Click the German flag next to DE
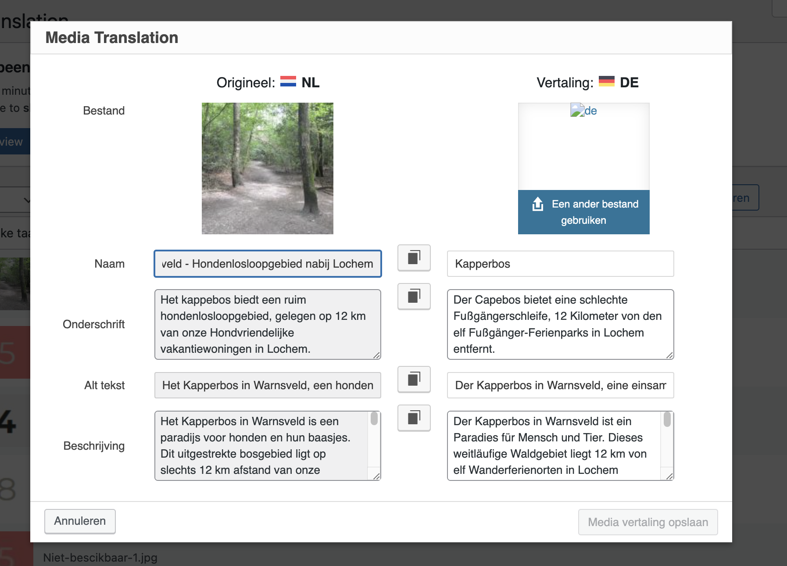 point(607,82)
